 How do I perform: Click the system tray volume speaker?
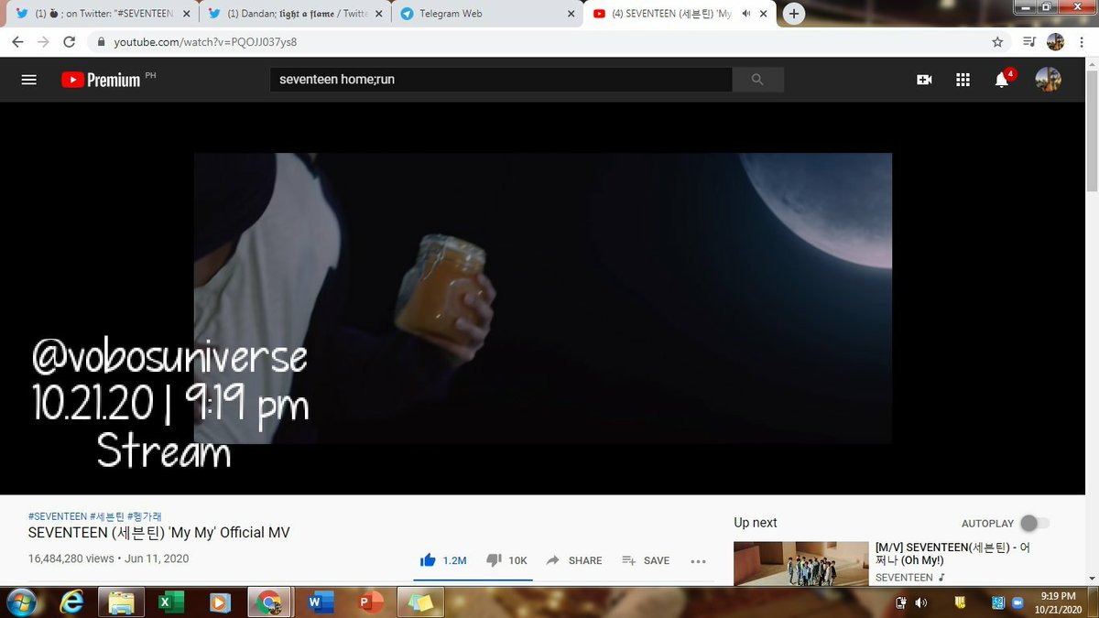point(920,602)
